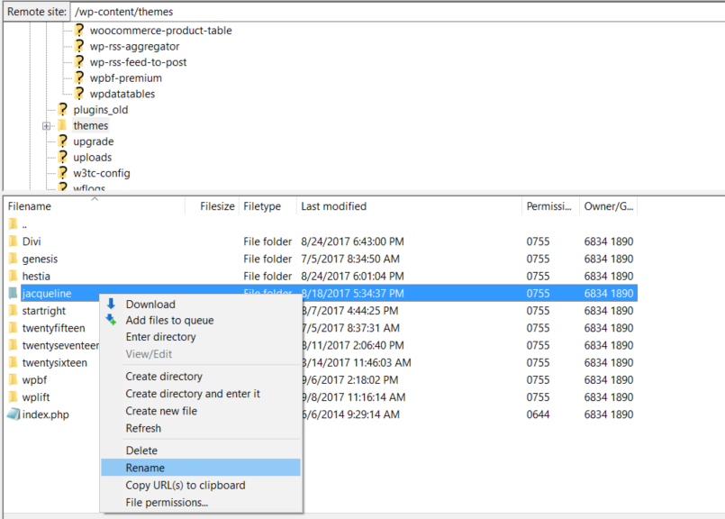
Task: Open File permissions... menu item
Action: (201, 503)
